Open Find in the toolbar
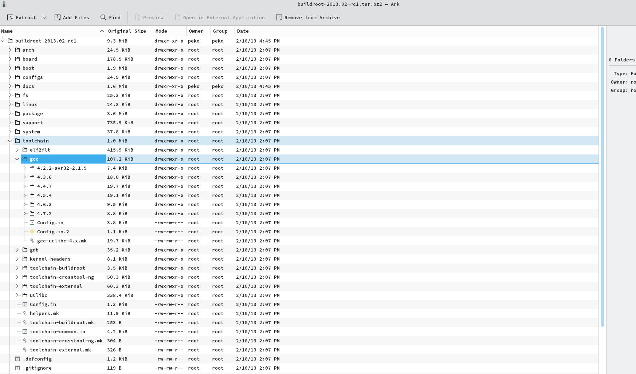This screenshot has width=636, height=374. click(110, 17)
